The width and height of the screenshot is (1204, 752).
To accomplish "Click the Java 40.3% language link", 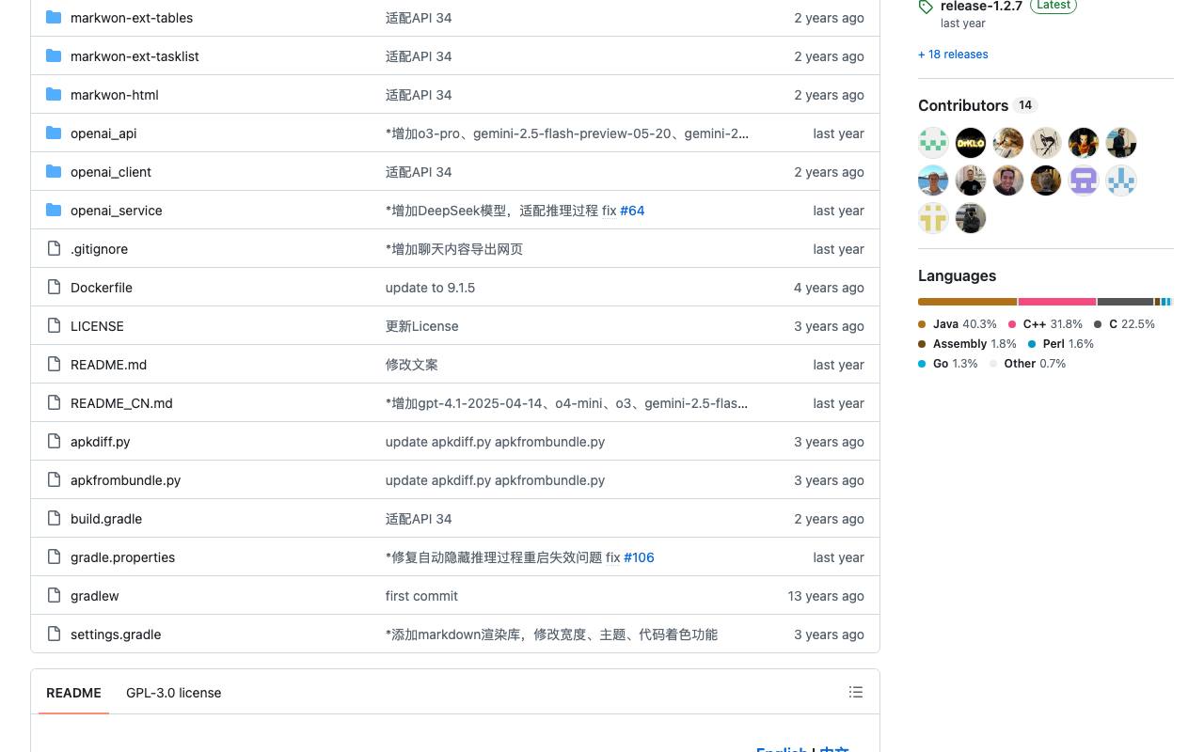I will click(x=958, y=324).
